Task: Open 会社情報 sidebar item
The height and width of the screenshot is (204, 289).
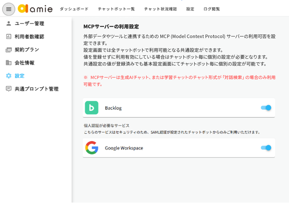Action: click(x=25, y=63)
